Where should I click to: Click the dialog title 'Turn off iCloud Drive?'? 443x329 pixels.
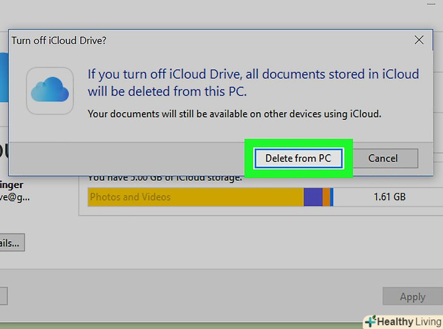59,40
